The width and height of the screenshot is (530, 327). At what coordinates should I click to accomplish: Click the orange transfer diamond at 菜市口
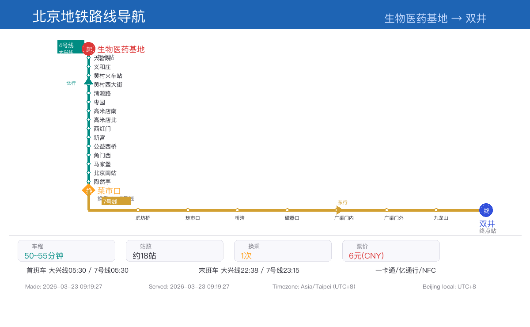[x=89, y=190]
